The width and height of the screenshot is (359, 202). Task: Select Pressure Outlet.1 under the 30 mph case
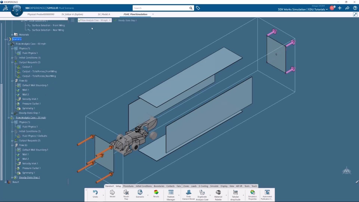point(31,168)
